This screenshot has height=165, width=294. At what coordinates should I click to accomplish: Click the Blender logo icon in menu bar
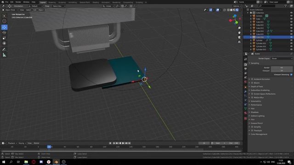tap(3, 2)
